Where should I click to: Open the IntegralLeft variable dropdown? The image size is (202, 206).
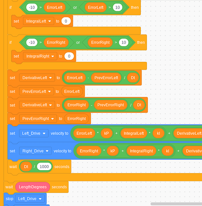pyautogui.click(x=39, y=21)
